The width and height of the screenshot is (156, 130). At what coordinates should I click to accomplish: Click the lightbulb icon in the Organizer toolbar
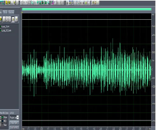(x=17, y=19)
